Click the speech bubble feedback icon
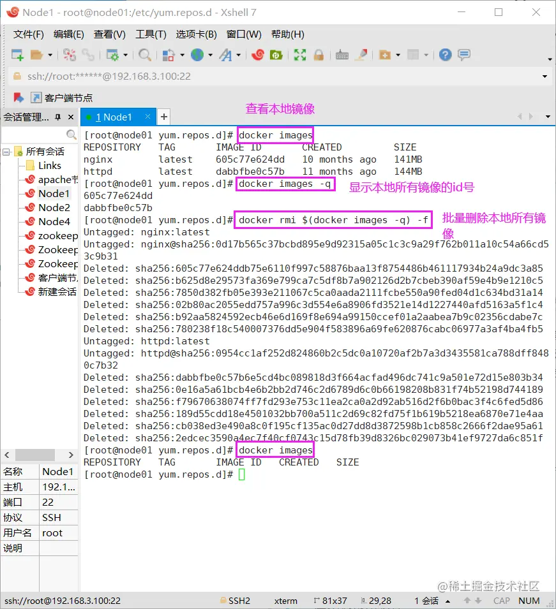The image size is (556, 609). (x=464, y=55)
